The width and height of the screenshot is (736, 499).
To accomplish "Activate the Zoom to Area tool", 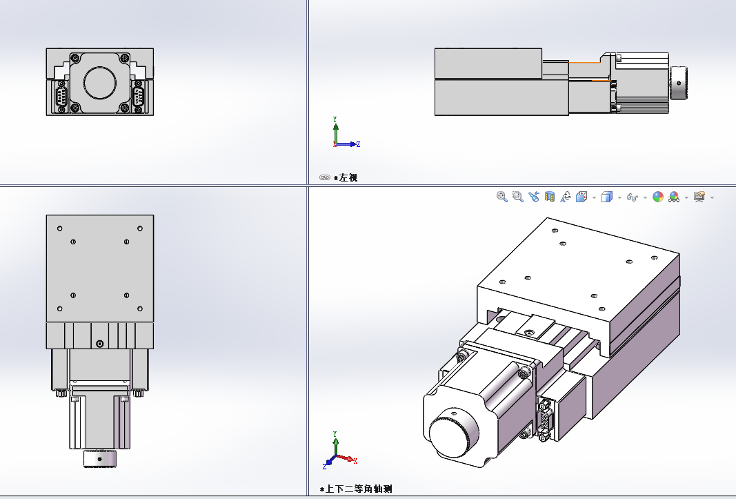I will coord(518,197).
